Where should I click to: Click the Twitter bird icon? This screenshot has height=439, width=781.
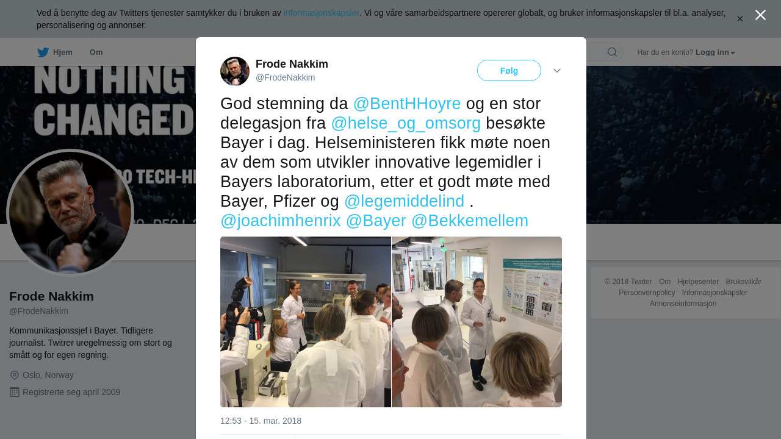pos(43,52)
